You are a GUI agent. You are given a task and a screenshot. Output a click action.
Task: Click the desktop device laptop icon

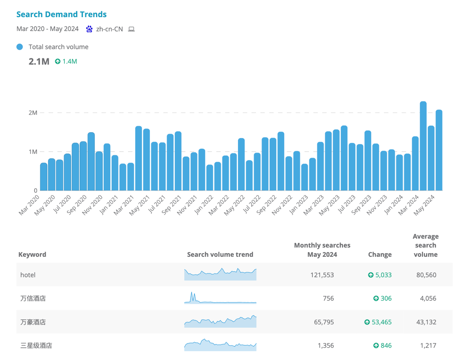point(131,29)
